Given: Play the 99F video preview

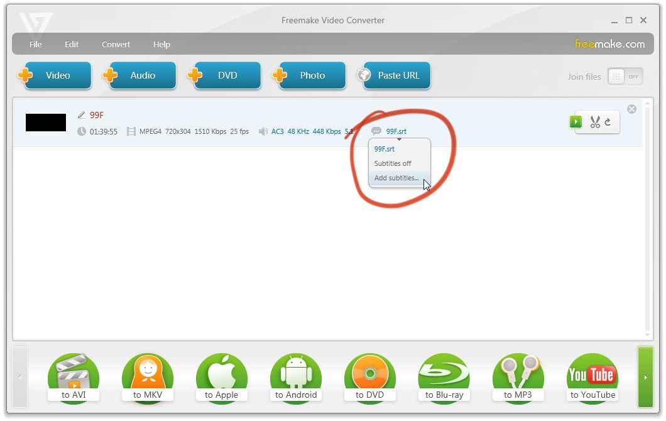Looking at the screenshot, I should [576, 122].
